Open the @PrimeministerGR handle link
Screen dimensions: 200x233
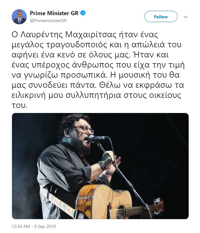point(48,21)
